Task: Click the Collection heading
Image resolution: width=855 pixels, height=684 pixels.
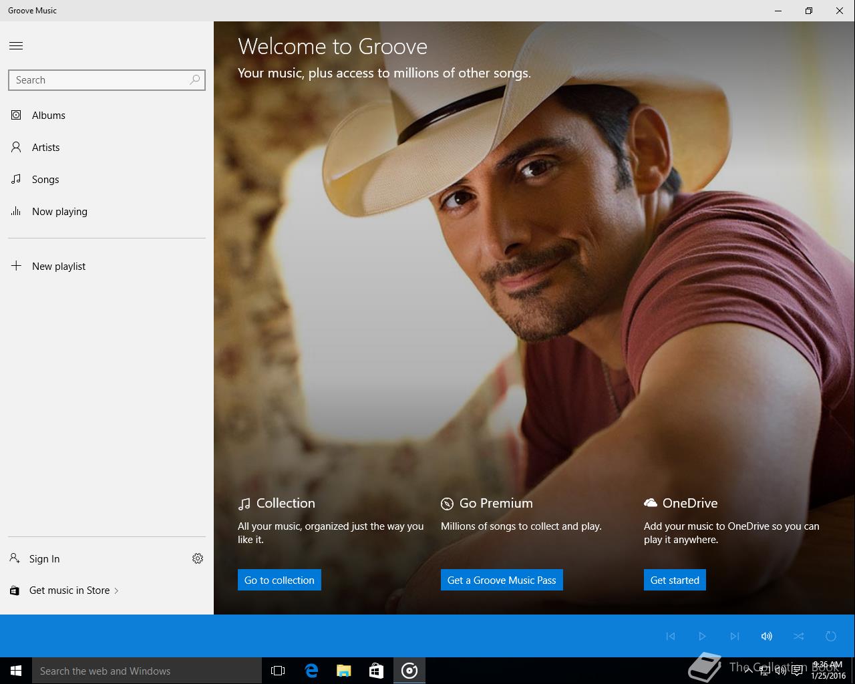Action: [286, 503]
